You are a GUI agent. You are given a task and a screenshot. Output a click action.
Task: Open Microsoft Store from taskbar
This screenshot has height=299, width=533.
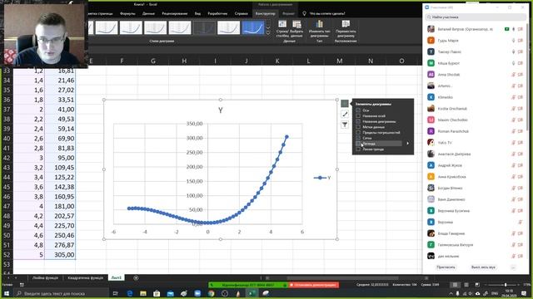point(157,293)
